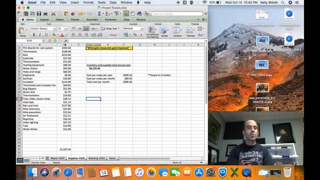Open the font color dropdown arrow
Image resolution: width=320 pixels, height=180 pixels.
66,35
